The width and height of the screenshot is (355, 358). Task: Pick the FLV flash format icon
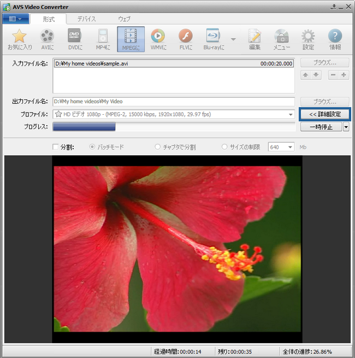click(x=186, y=39)
